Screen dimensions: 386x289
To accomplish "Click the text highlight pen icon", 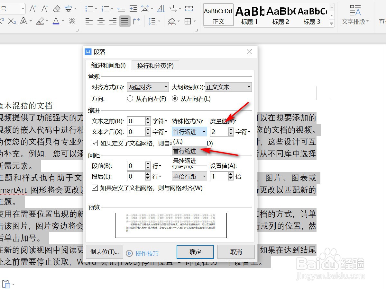I will click(x=40, y=22).
